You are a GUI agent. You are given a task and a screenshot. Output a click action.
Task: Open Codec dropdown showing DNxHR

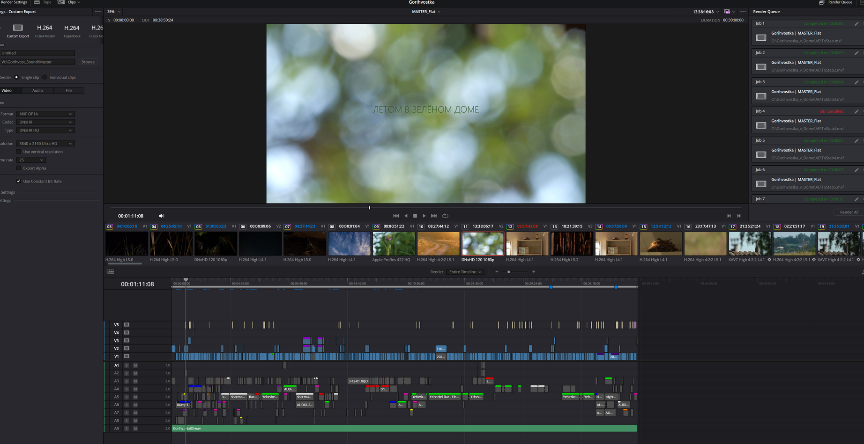point(45,122)
